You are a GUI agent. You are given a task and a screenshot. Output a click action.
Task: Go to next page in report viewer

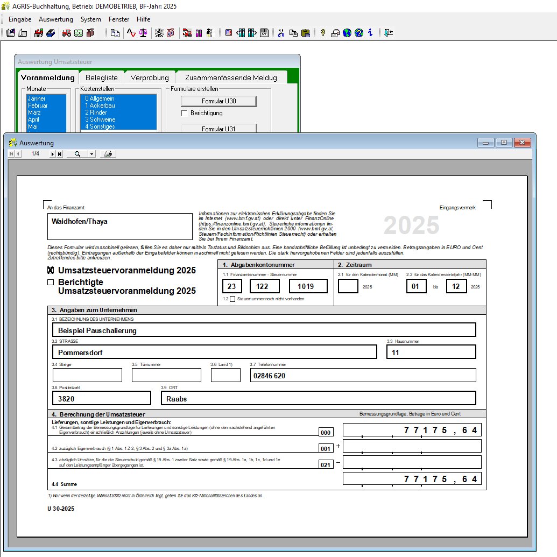click(53, 154)
